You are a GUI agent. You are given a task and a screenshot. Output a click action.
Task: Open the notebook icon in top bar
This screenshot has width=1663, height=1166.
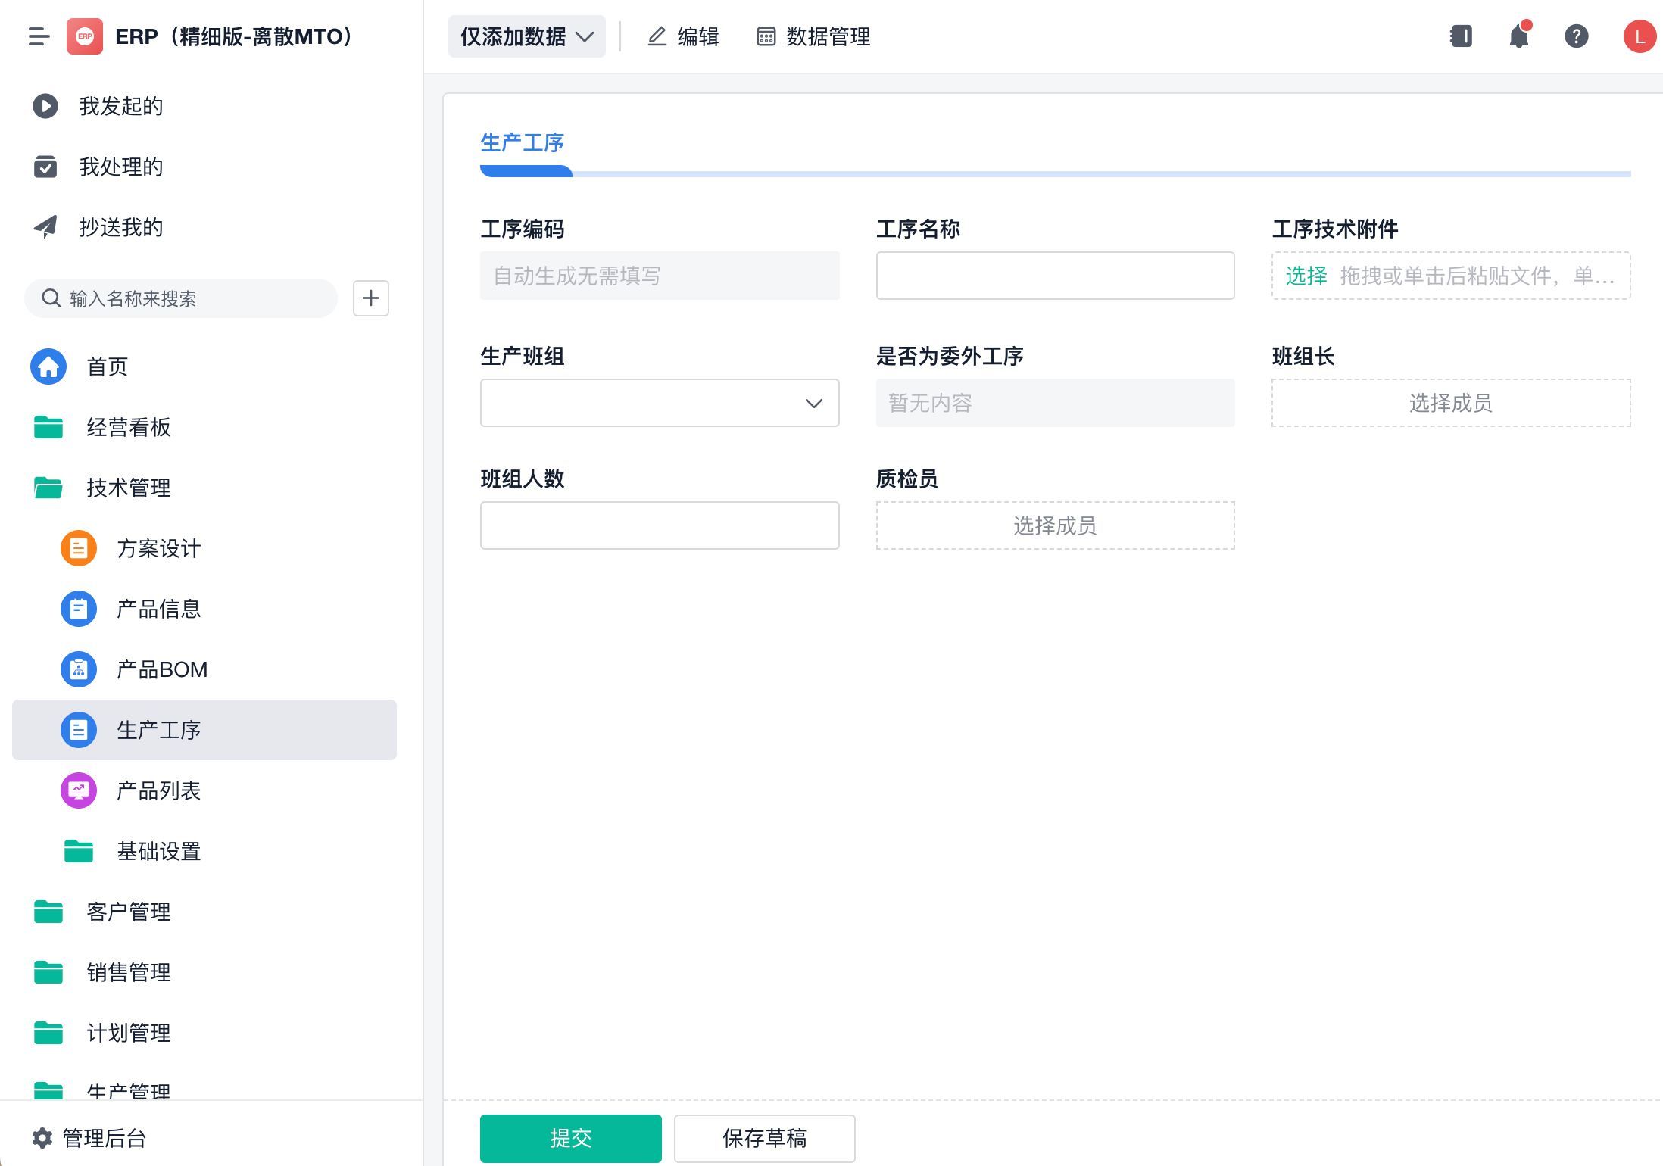(x=1461, y=36)
